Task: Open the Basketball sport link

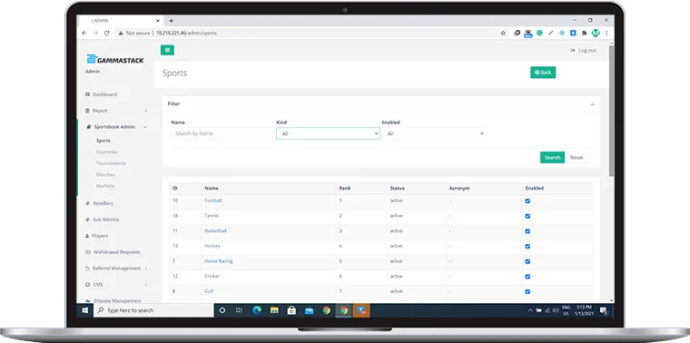Action: tap(216, 230)
